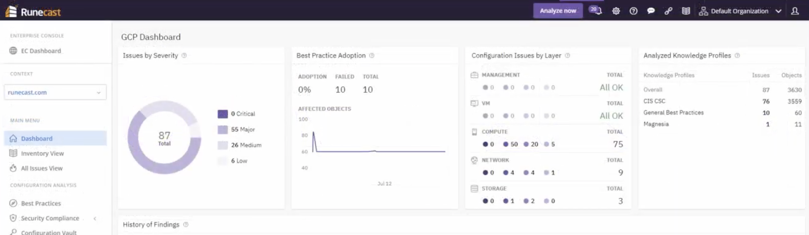Open the General Best Practices profile

(674, 113)
